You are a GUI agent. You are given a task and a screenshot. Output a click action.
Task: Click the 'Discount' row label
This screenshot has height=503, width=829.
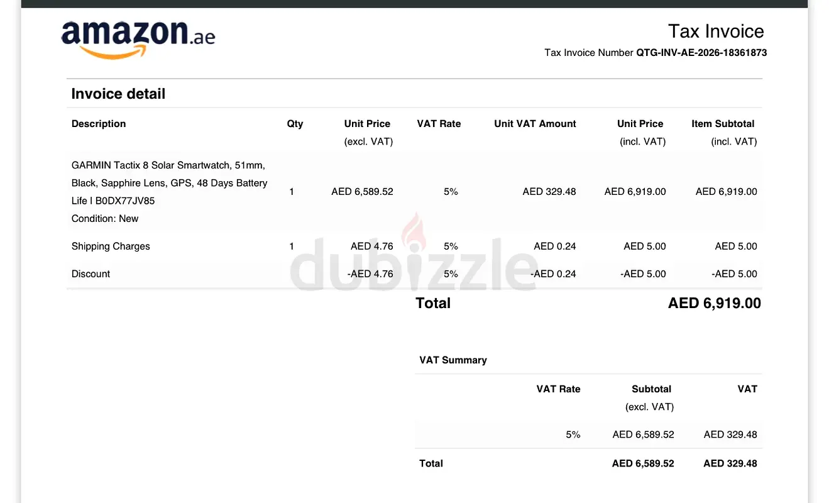91,274
